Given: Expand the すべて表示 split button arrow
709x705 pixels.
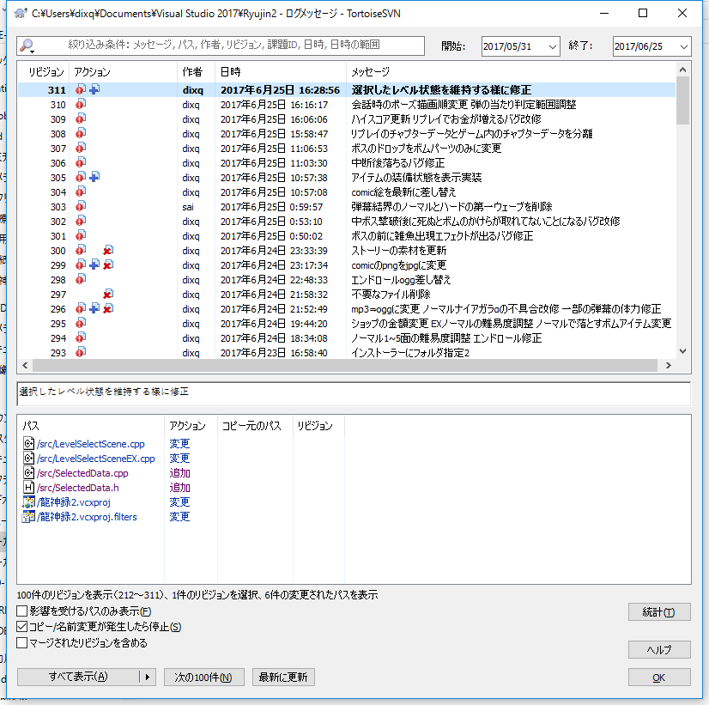Looking at the screenshot, I should (147, 678).
